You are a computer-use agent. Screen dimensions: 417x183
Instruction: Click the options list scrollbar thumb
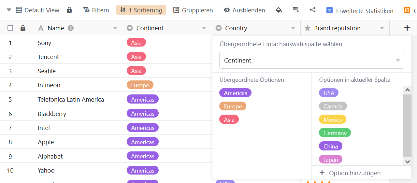407,126
